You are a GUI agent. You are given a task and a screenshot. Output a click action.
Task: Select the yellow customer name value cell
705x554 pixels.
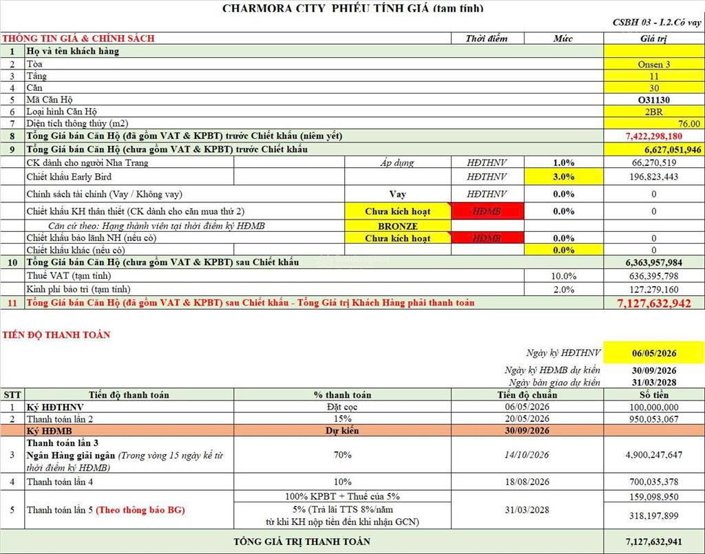click(x=654, y=51)
